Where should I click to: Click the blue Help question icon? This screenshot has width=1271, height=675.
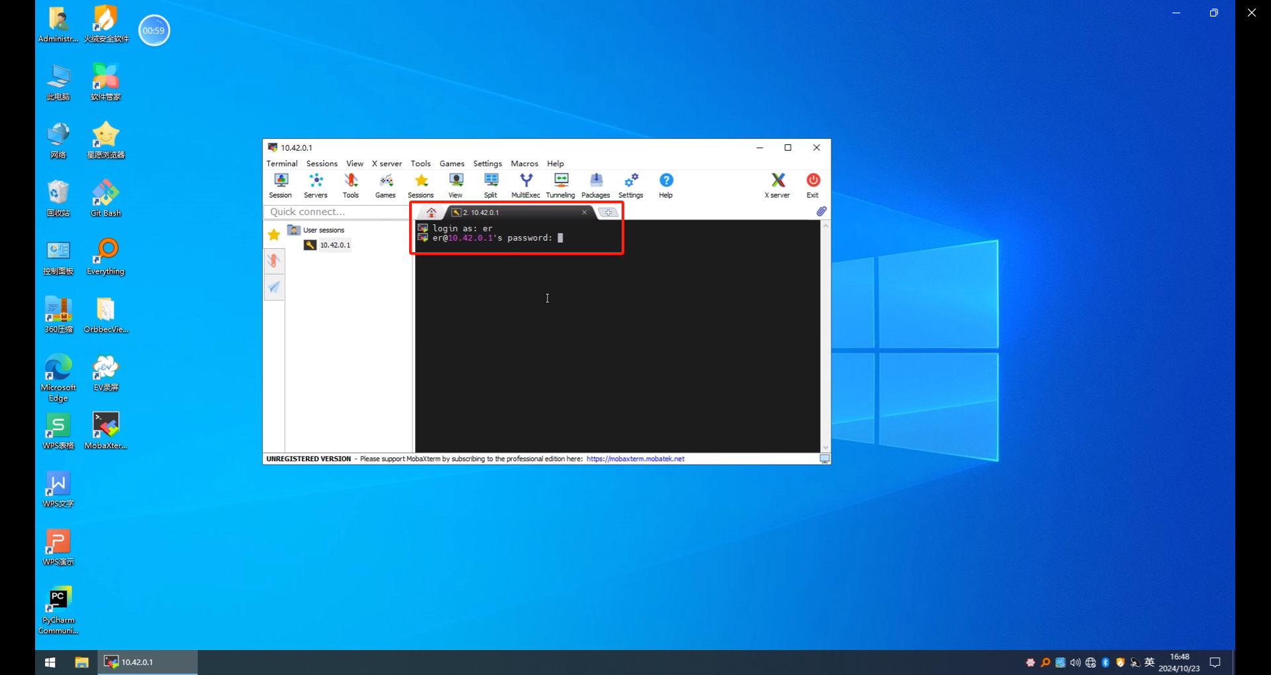point(666,185)
